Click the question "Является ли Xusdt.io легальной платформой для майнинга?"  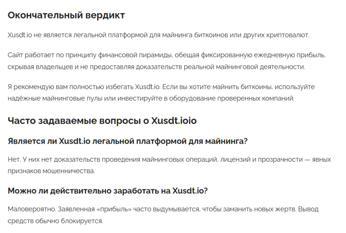(127, 141)
